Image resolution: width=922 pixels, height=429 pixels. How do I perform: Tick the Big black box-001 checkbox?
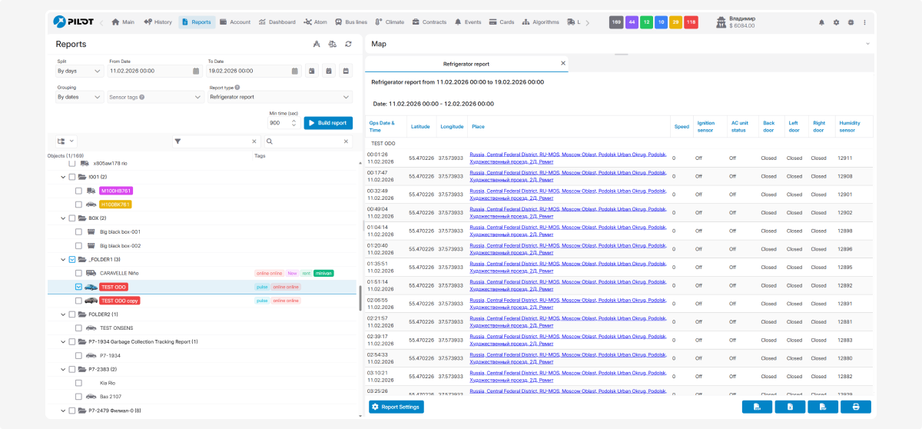click(x=78, y=231)
